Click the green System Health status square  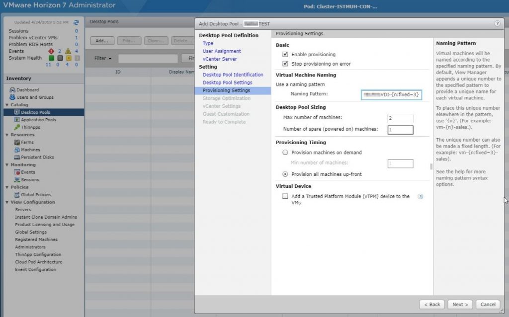coord(51,58)
